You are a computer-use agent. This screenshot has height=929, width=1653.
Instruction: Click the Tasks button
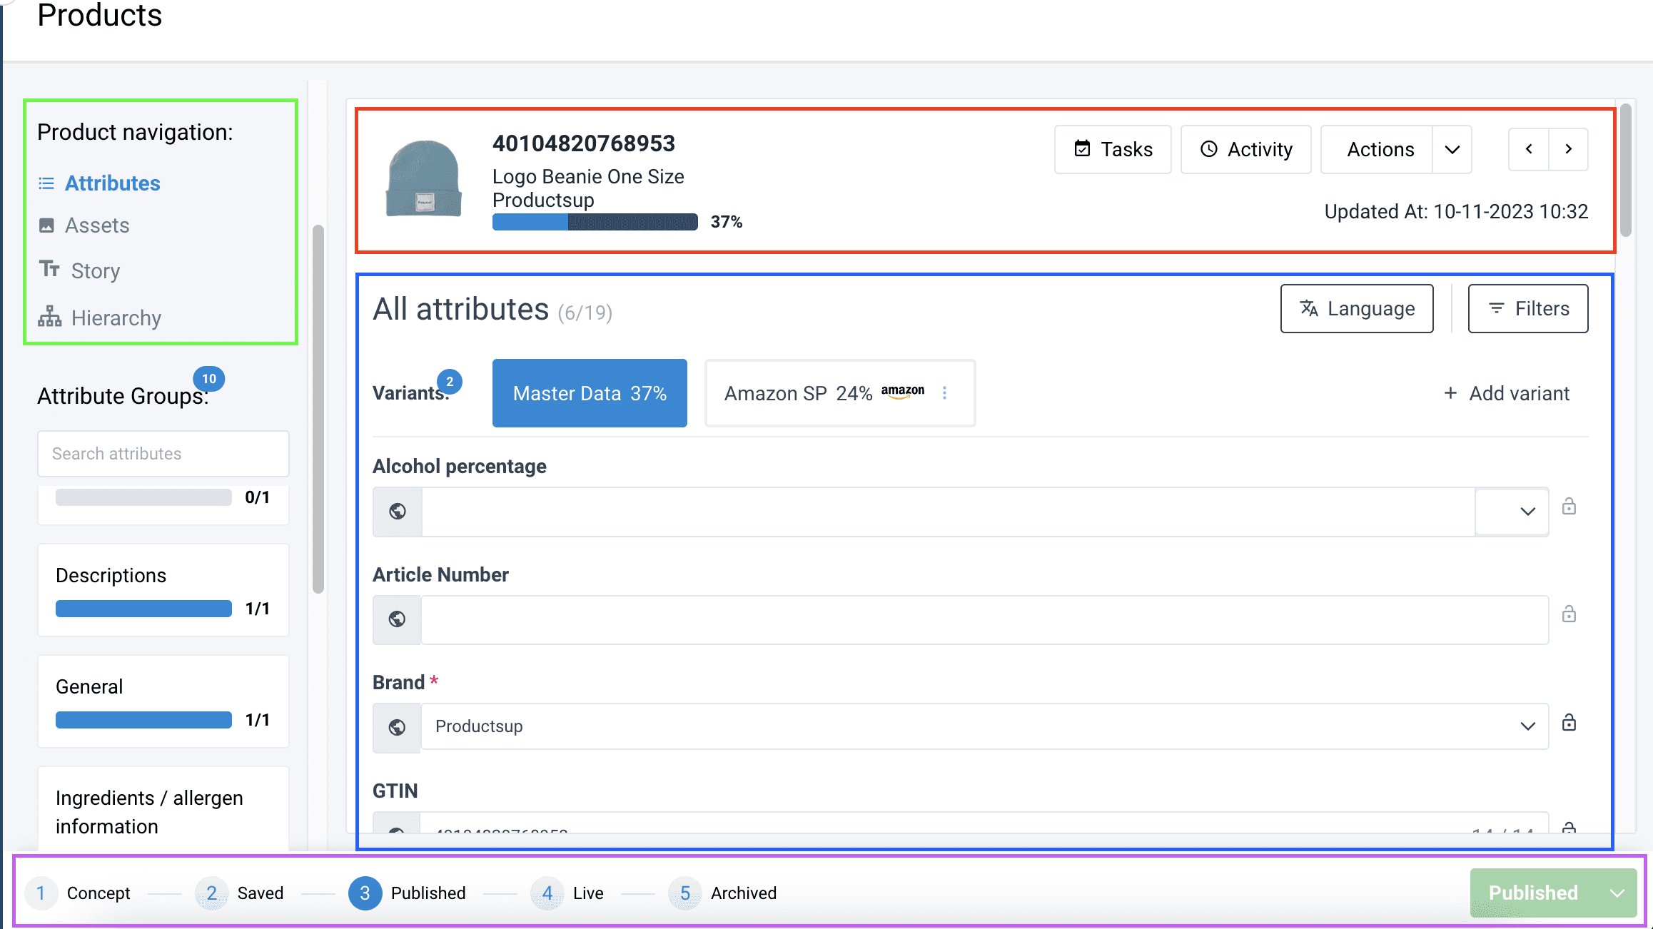1113,149
